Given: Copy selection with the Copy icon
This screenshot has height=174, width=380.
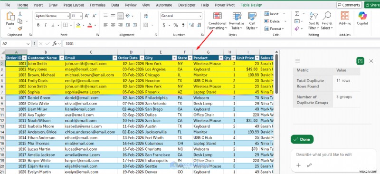Looking at the screenshot, I should [x=20, y=21].
